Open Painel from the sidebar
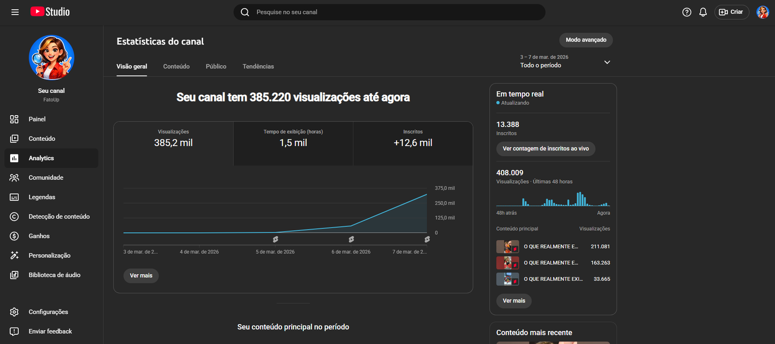The height and width of the screenshot is (344, 775). (x=37, y=119)
